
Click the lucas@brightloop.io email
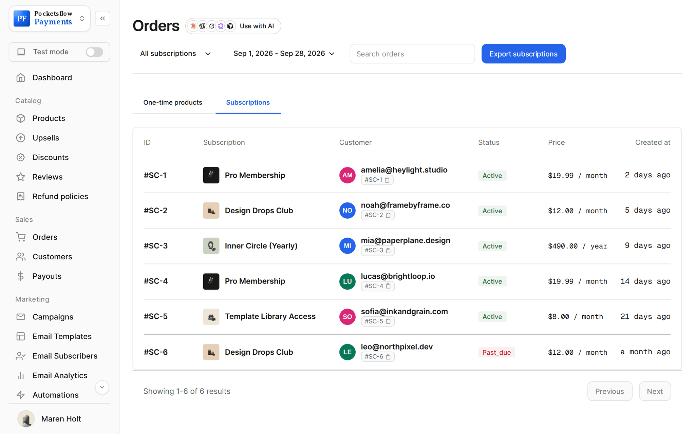398,276
